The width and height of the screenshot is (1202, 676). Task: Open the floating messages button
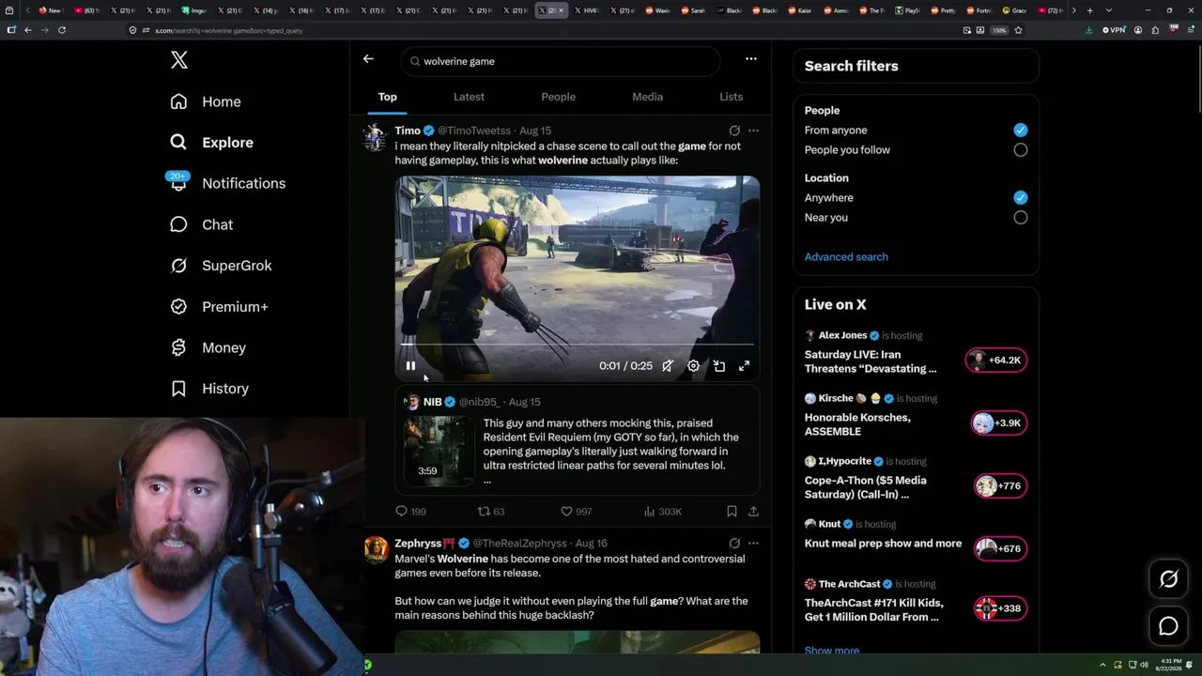(1169, 625)
